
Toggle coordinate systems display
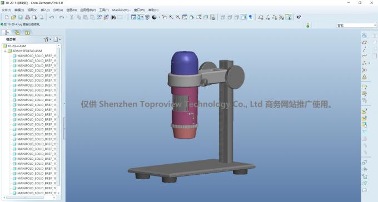pyautogui.click(x=281, y=17)
